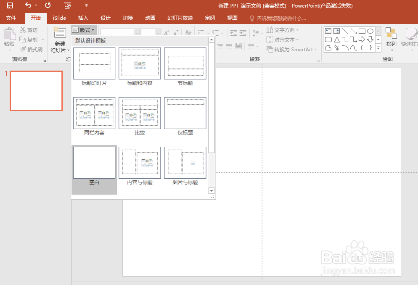This screenshot has height=285, width=418.
Task: Click the 排列 (Arrange) button
Action: pyautogui.click(x=392, y=40)
